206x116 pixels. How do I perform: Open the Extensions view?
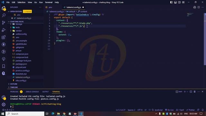coord(4,37)
